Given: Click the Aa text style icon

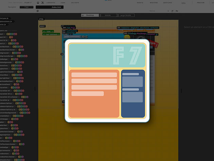Looking at the screenshot, I should [177, 11].
